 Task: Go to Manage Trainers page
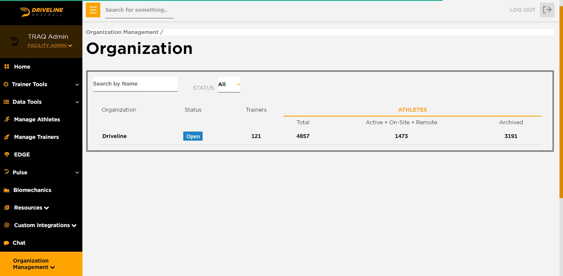click(x=36, y=137)
